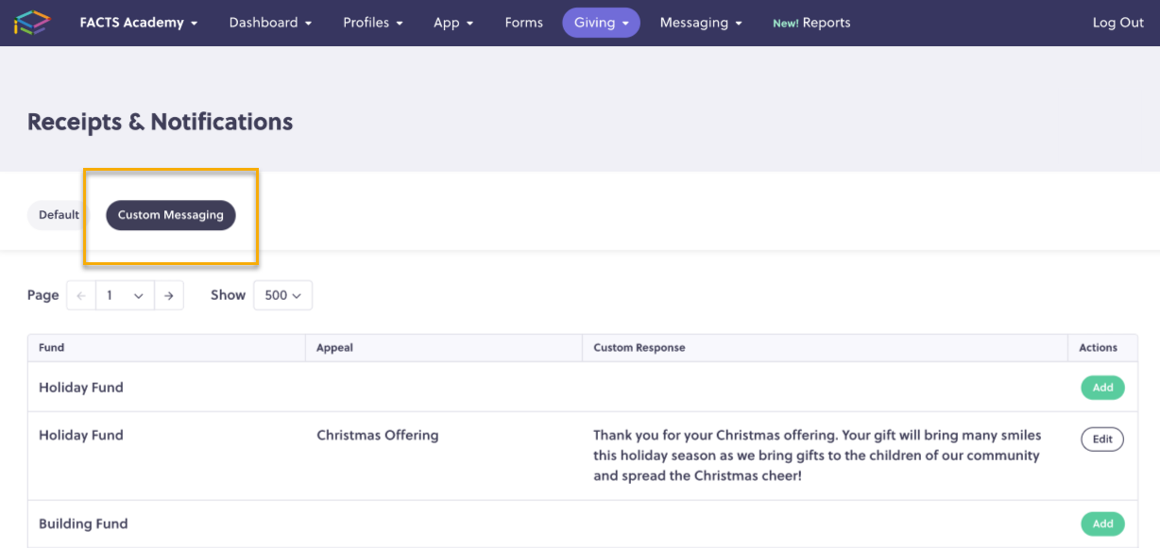Click the Christmas offering thank-you message text
1160x548 pixels.
(817, 456)
